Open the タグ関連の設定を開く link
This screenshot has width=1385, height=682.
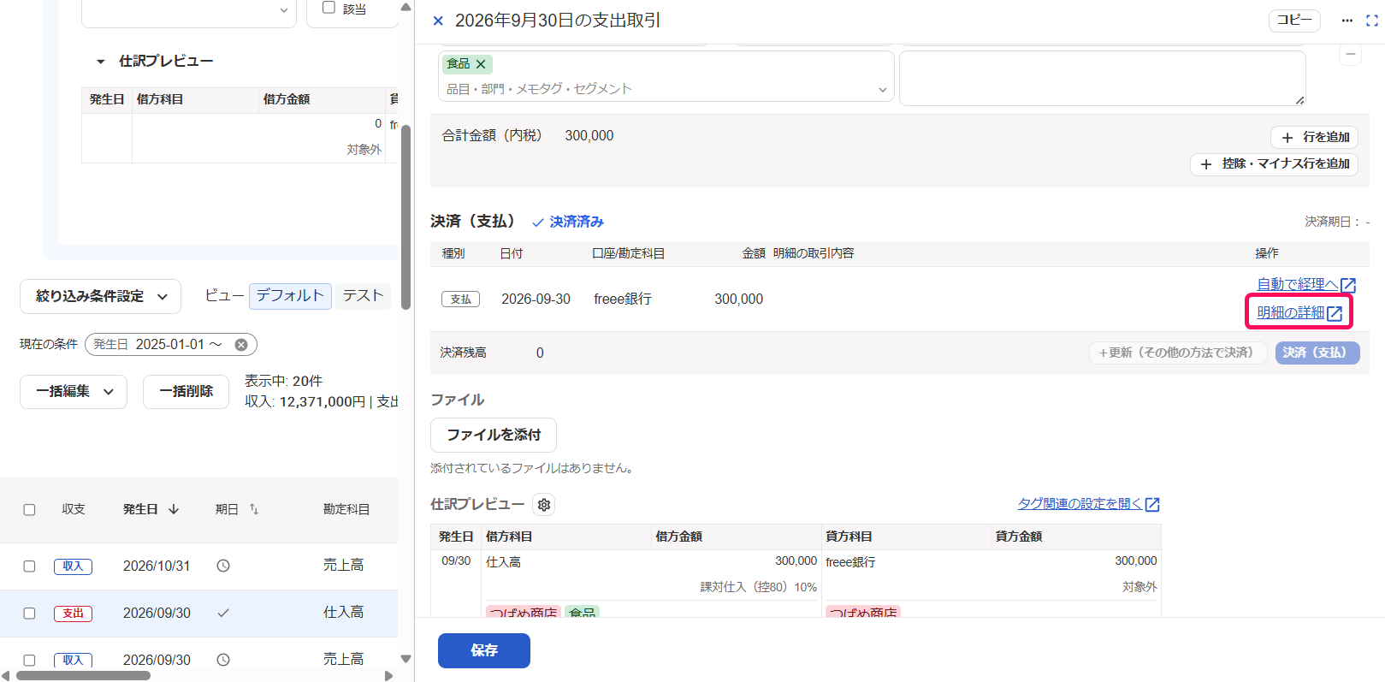(x=1088, y=505)
